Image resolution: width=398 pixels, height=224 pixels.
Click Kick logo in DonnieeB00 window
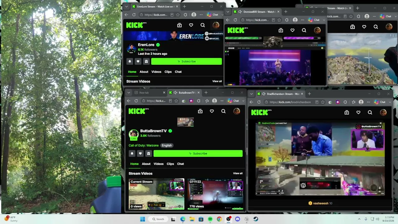(238, 30)
